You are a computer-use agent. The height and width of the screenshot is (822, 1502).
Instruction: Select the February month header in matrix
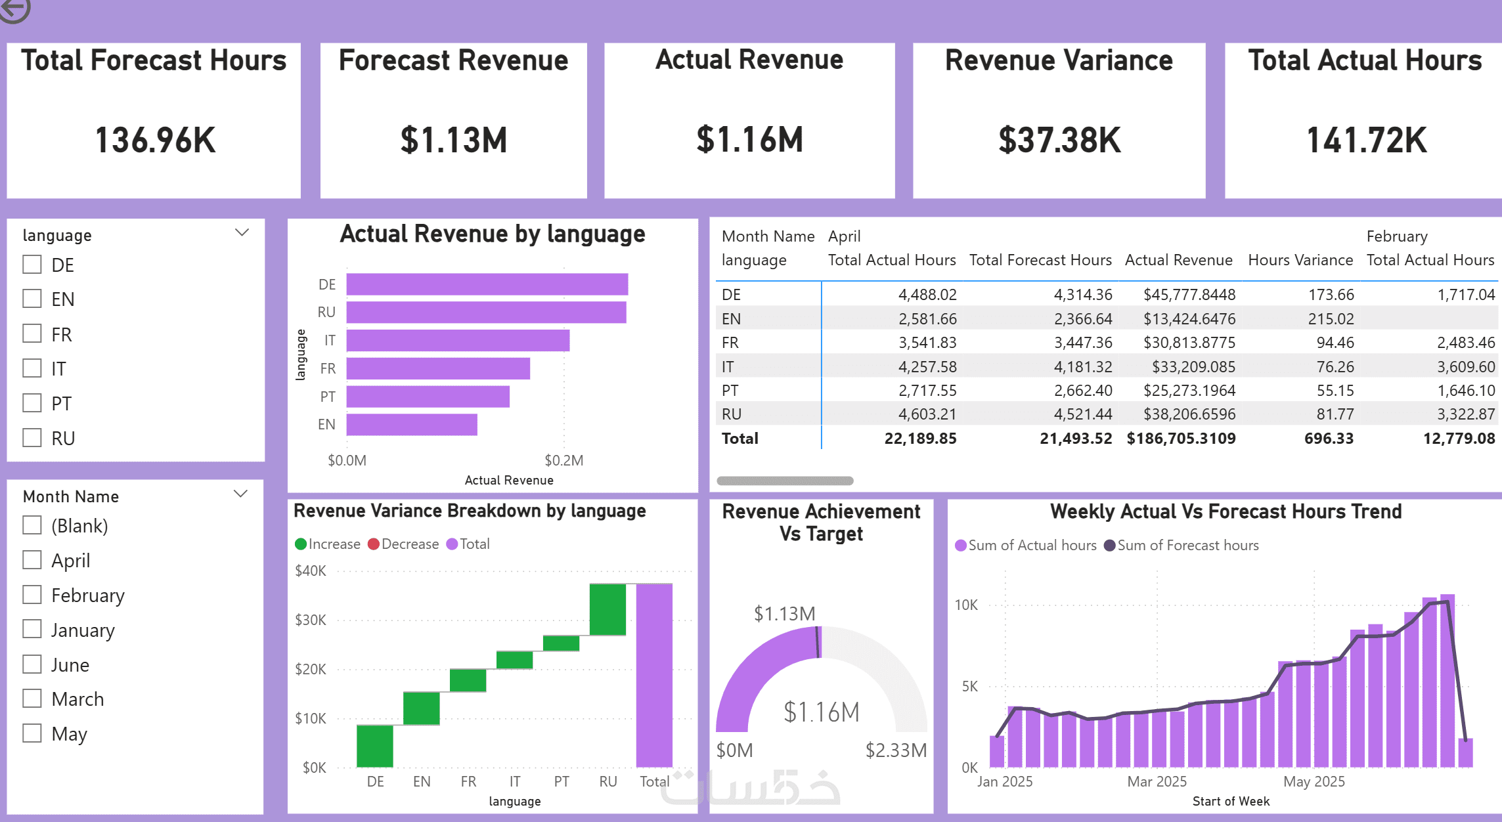[x=1396, y=236]
